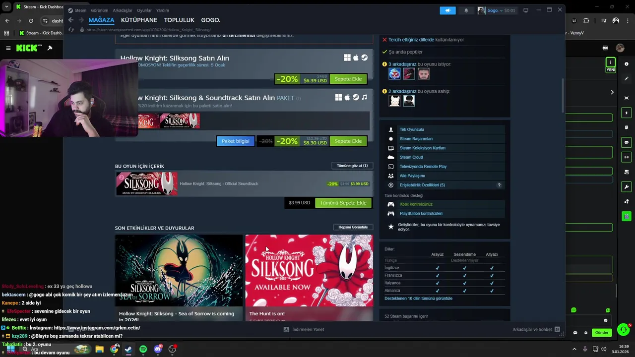Click Tercih ettiğiniz dillerde link
This screenshot has height=357, width=635.
pyautogui.click(x=411, y=40)
